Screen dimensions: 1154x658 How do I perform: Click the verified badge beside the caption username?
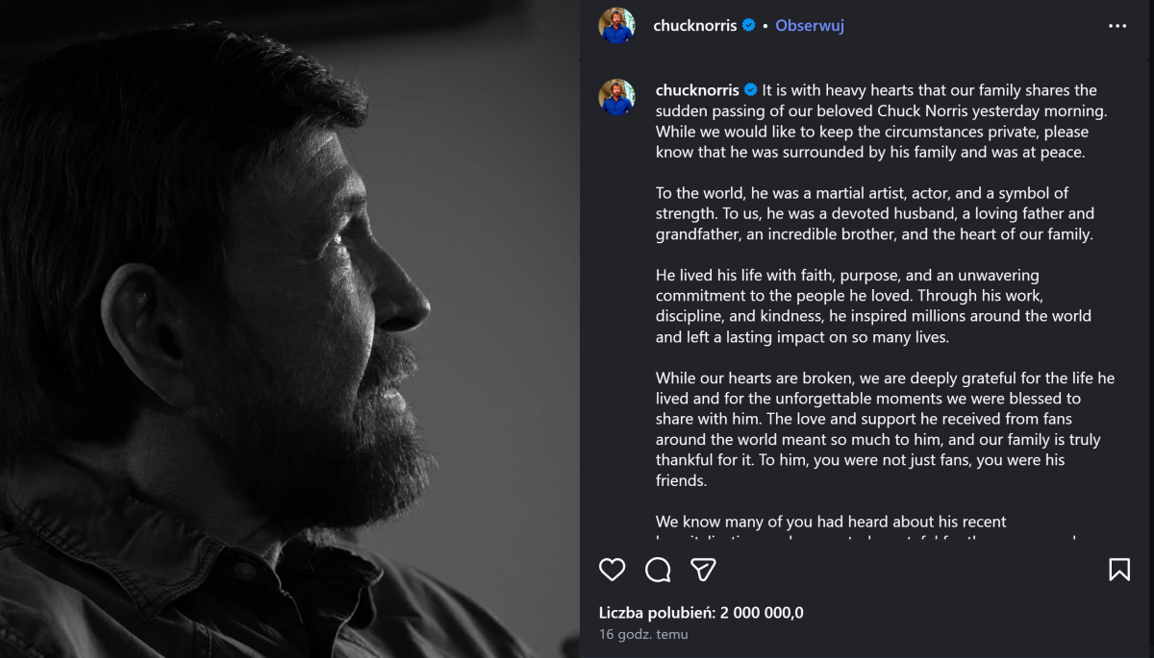[751, 90]
